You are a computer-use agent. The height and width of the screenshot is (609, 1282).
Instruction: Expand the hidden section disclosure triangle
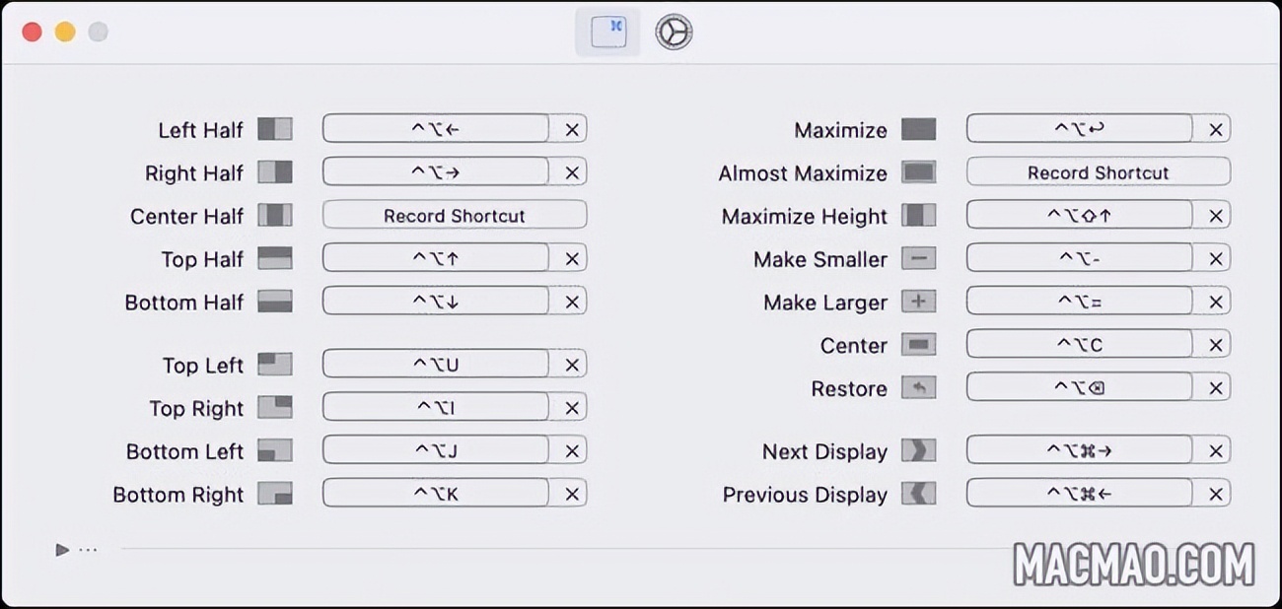pos(62,550)
